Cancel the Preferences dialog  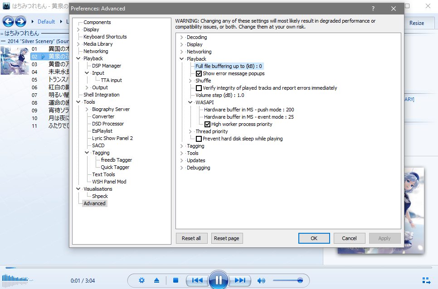click(x=349, y=238)
